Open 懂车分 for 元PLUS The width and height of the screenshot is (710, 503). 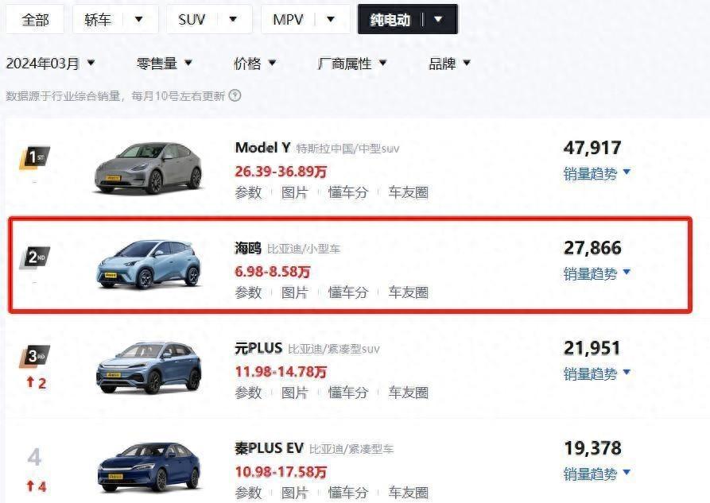pyautogui.click(x=348, y=393)
